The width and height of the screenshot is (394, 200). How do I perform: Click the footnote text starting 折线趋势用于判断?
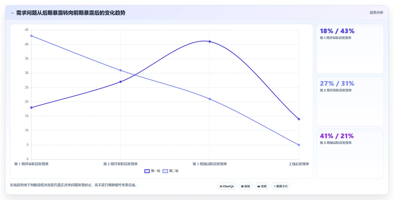coord(74,185)
